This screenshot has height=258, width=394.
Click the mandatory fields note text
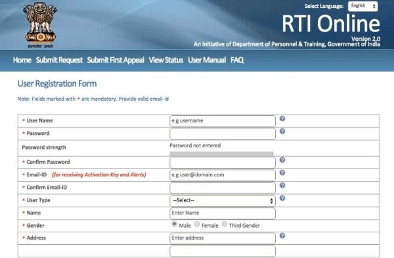(93, 99)
